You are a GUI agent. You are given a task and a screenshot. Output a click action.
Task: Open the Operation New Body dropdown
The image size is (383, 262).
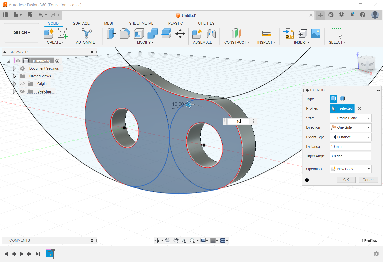coord(350,169)
